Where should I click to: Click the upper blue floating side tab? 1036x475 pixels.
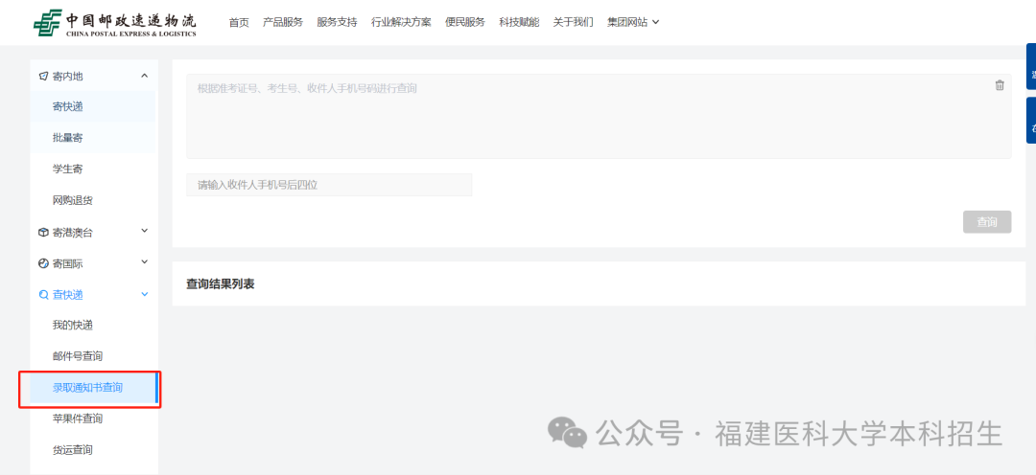pyautogui.click(x=1031, y=66)
